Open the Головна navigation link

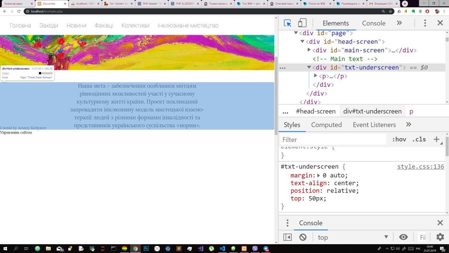pyautogui.click(x=20, y=26)
